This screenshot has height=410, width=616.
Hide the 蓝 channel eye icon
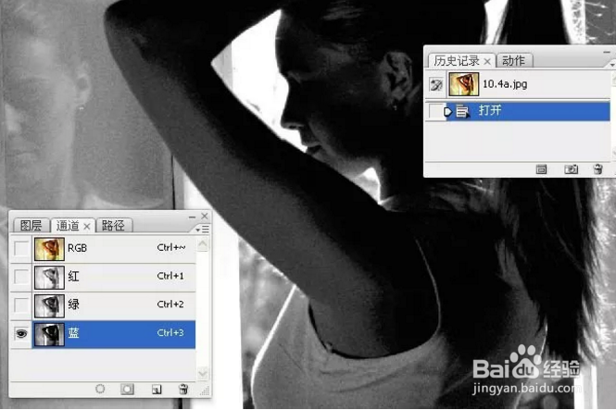[x=21, y=334]
